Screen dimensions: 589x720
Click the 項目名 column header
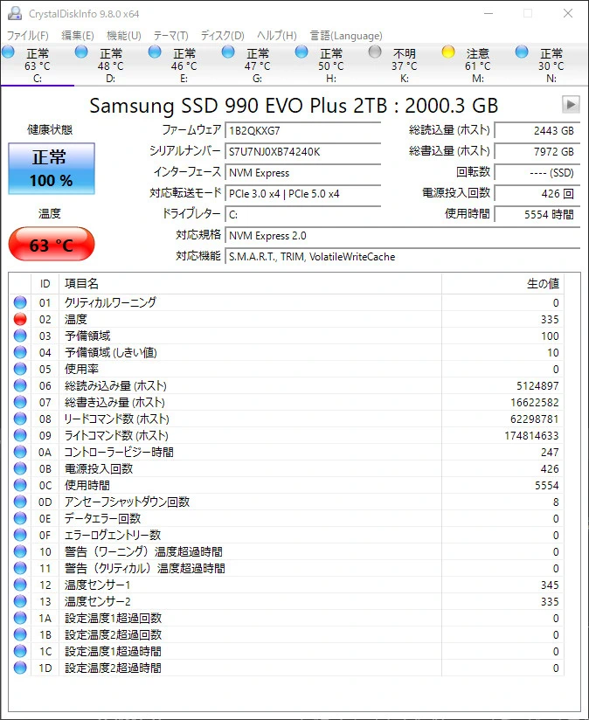coord(250,284)
